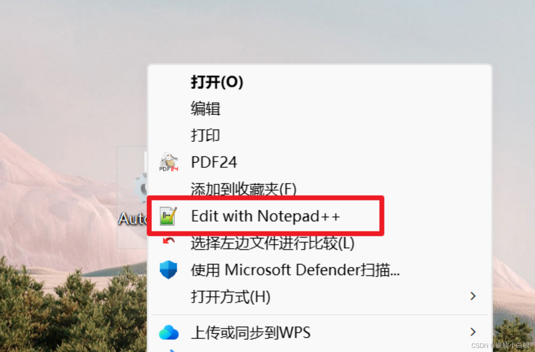Click the WPS cloud icon
This screenshot has height=352, width=535.
pyautogui.click(x=169, y=332)
